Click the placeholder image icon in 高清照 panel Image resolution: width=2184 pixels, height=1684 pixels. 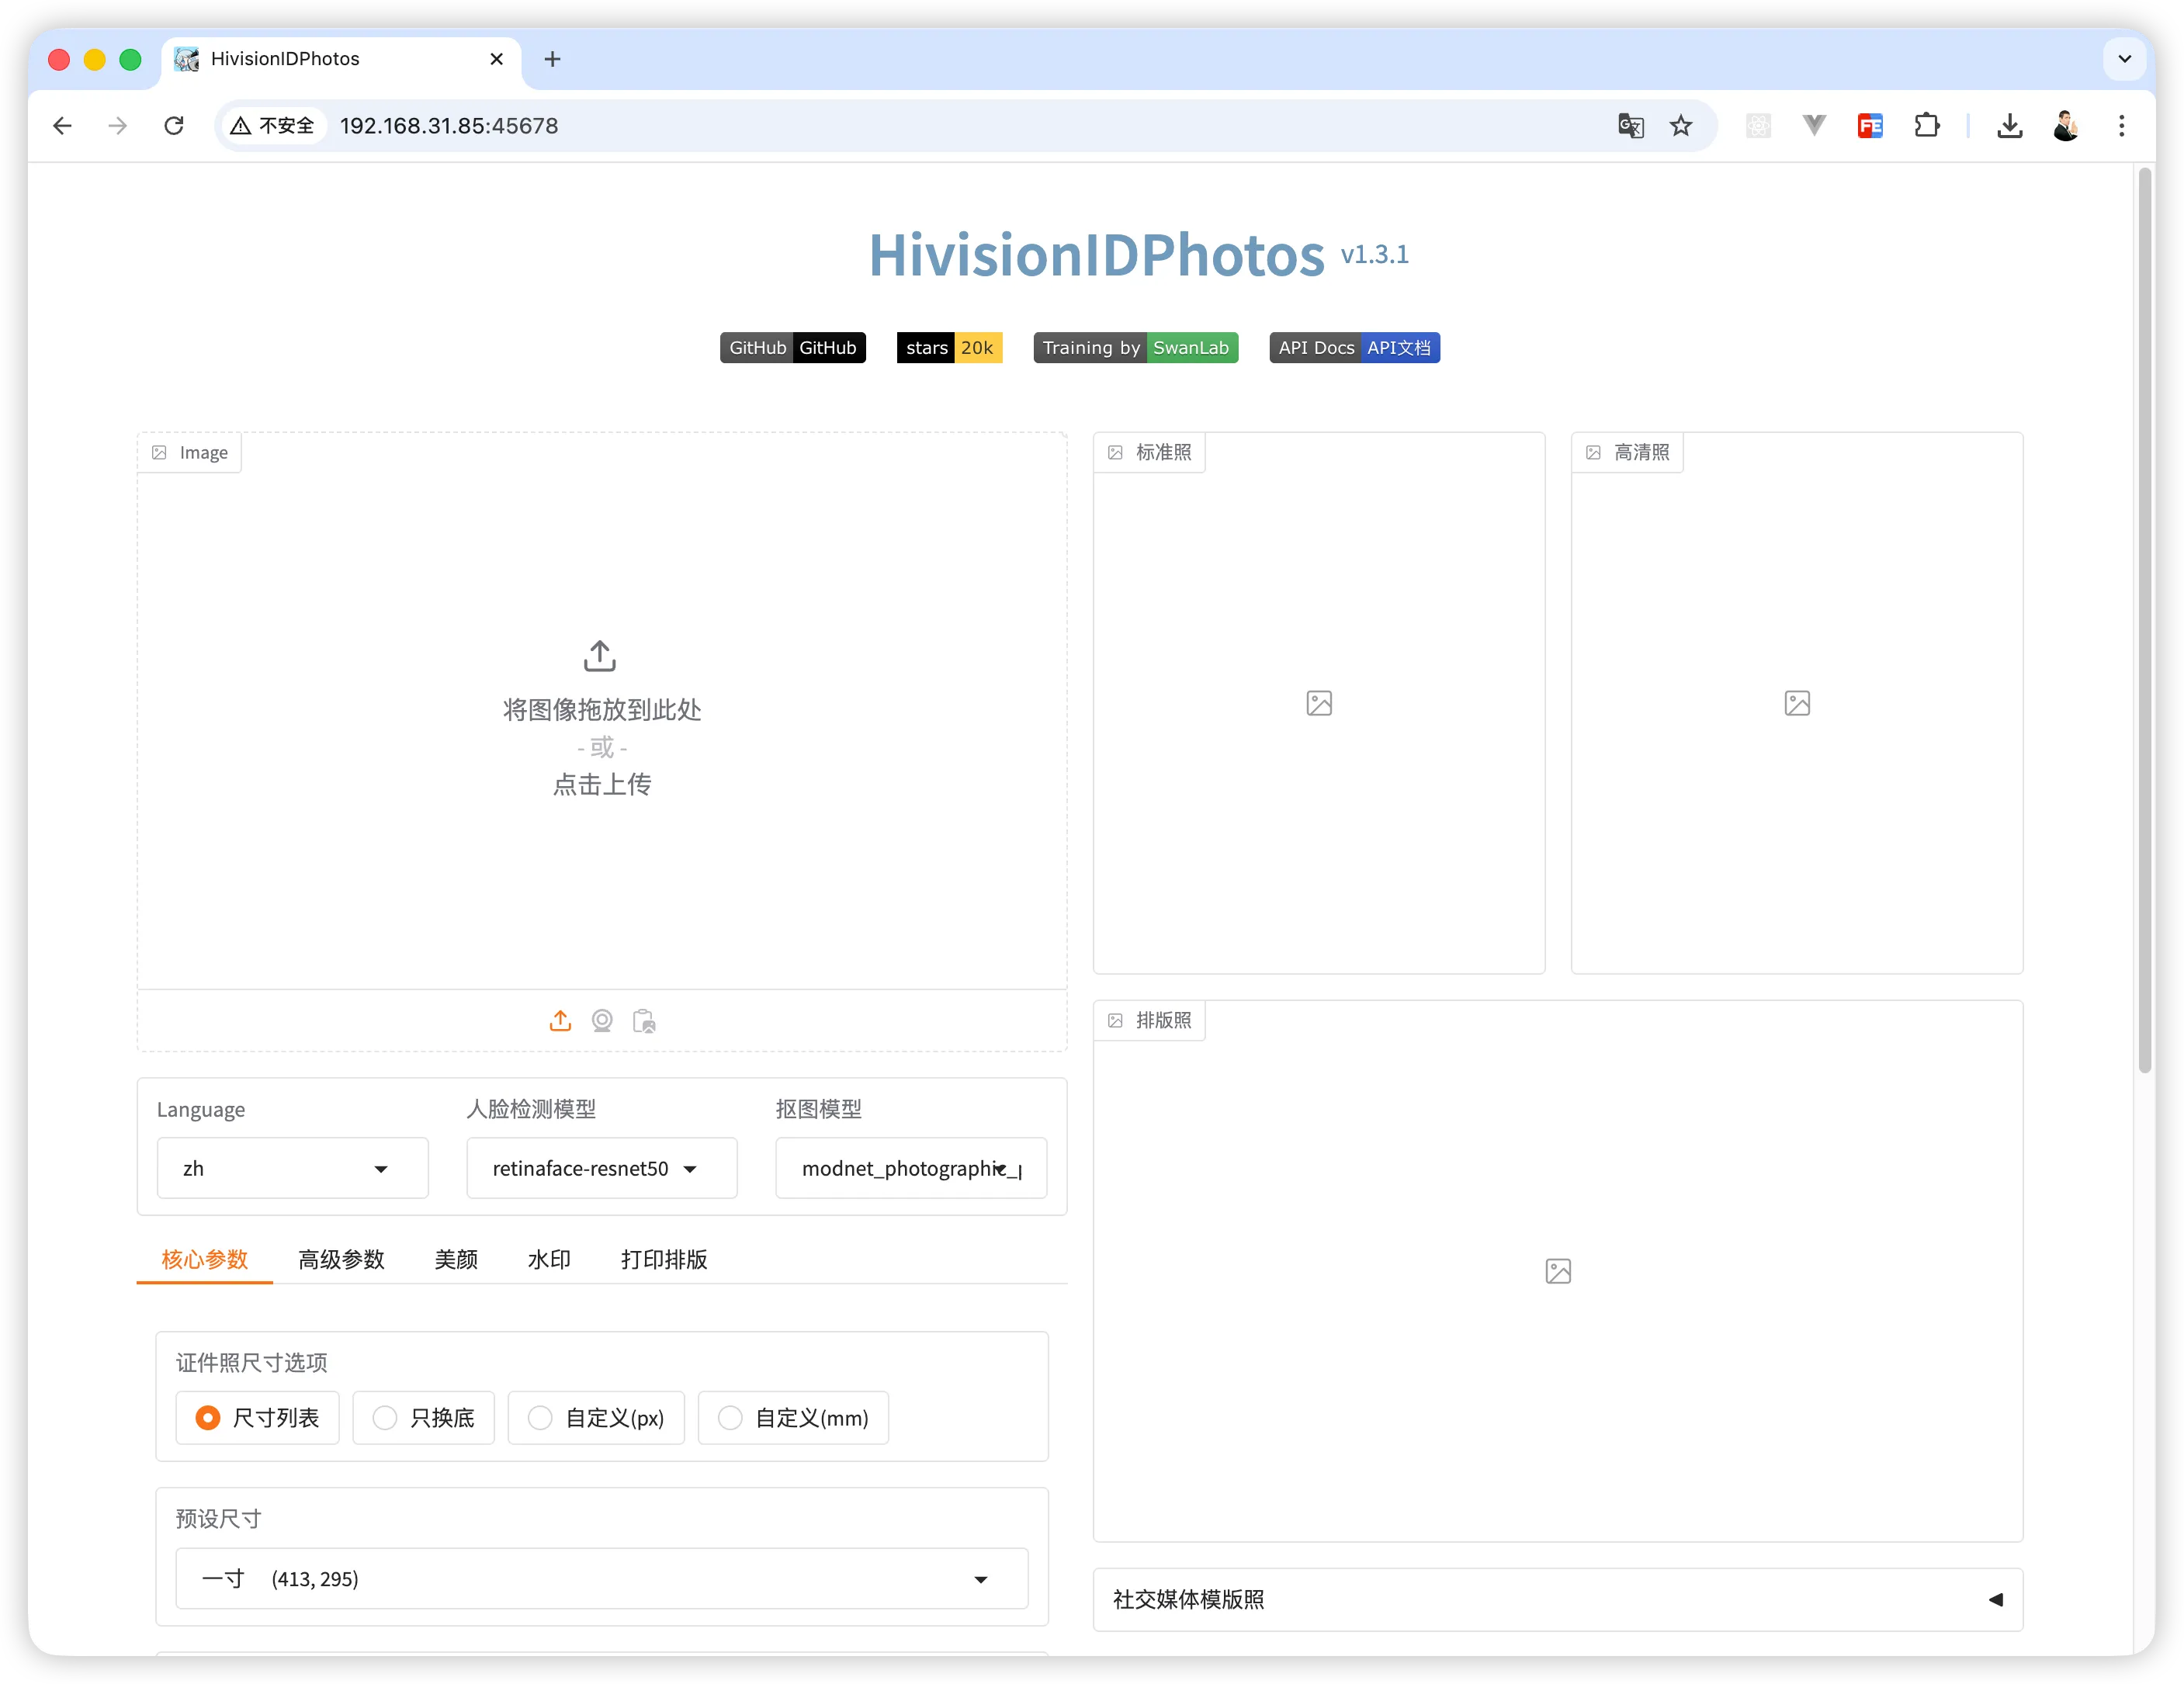(x=1797, y=703)
